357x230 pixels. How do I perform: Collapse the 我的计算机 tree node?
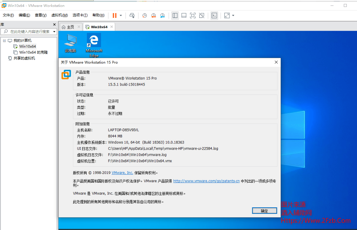(x=4, y=41)
